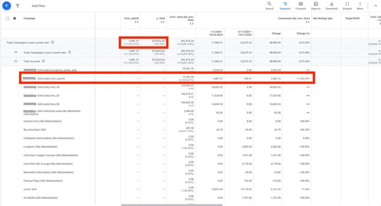Screen dimensions: 381x206
Task: Collapse the top panel with chevron
Action: (375, 6)
